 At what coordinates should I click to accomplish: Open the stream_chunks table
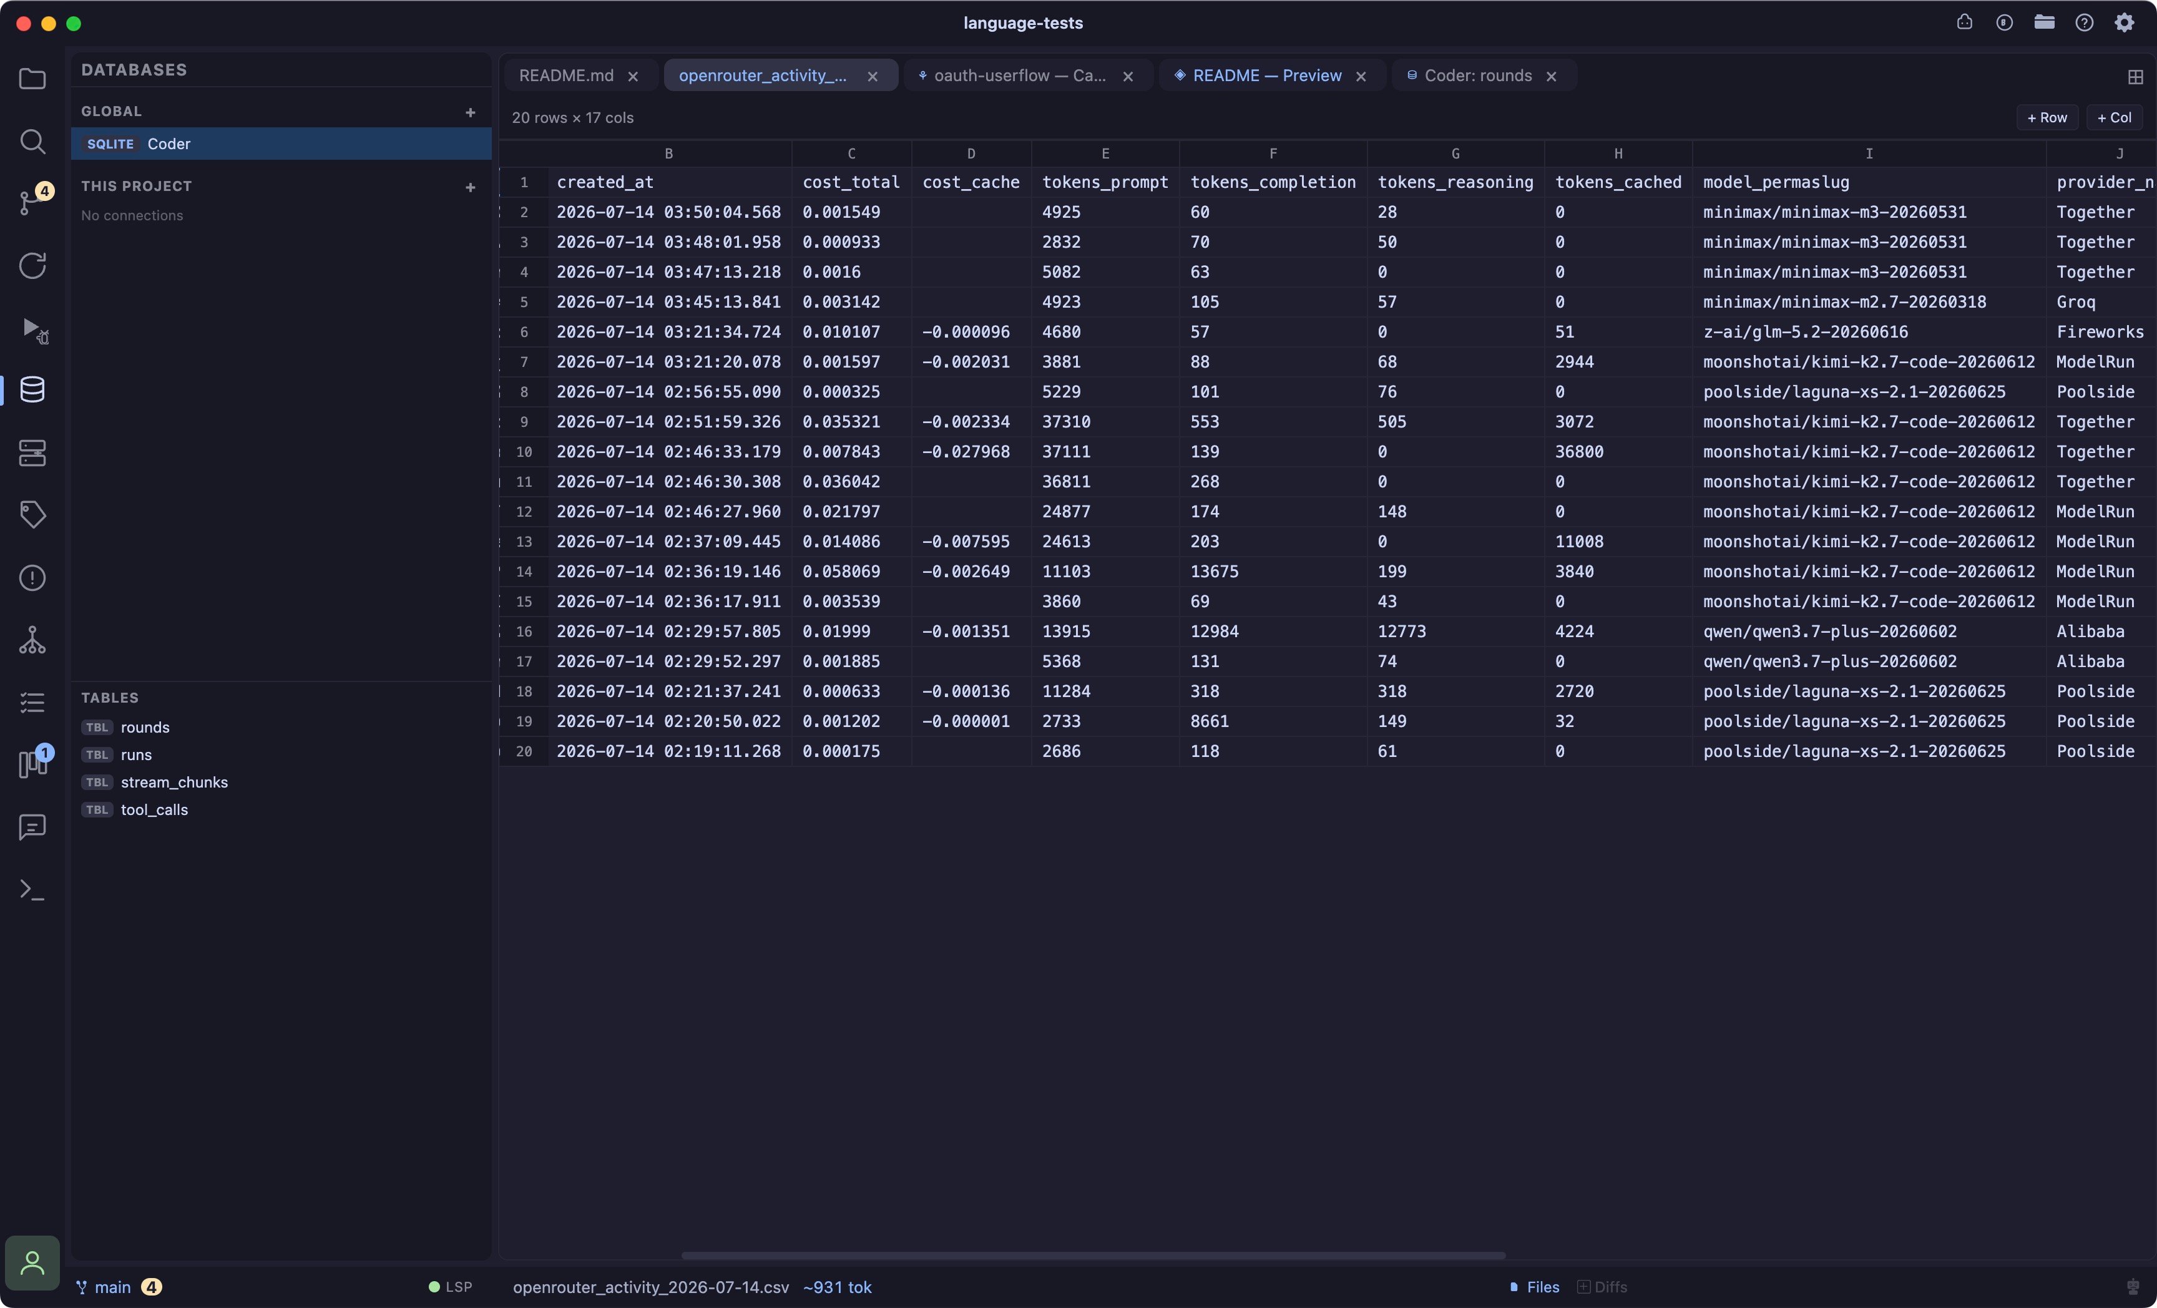(174, 782)
